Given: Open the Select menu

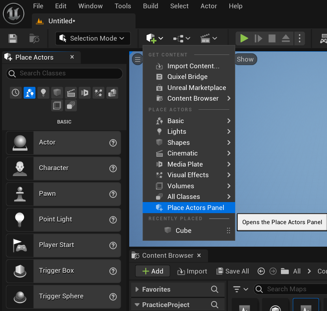Looking at the screenshot, I should coord(179,6).
